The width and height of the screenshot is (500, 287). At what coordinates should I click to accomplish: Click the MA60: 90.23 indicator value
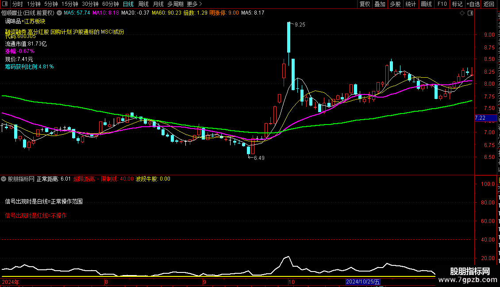(x=166, y=13)
